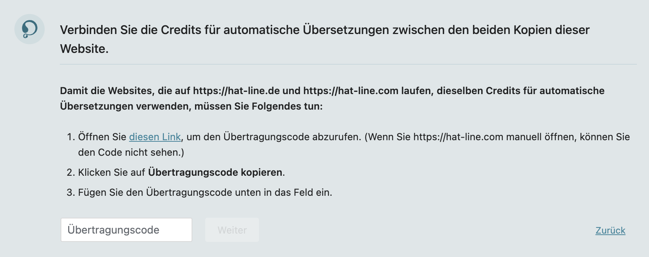The width and height of the screenshot is (649, 257).
Task: Go back via the Zurück link
Action: tap(610, 230)
